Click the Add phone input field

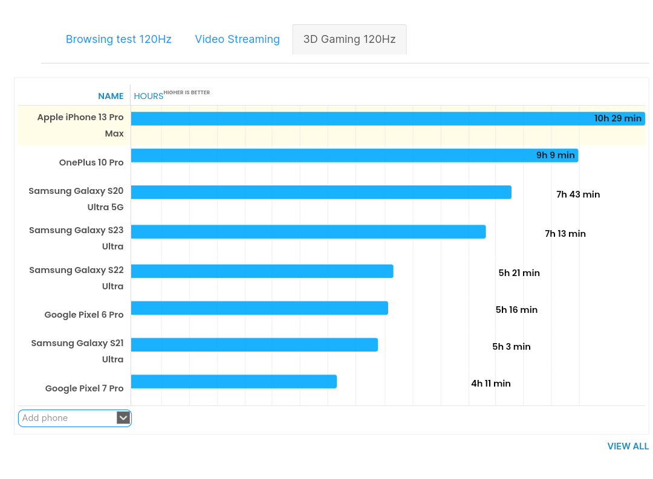(68, 418)
